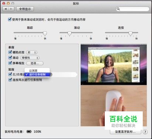Image resolution: width=152 pixels, height=139 pixels.
Task: Click the 滚动 speed slider handle
Action: (69, 33)
